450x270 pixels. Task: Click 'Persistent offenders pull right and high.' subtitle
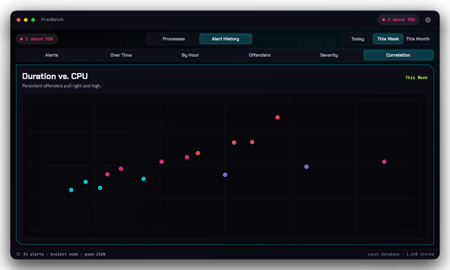[62, 86]
